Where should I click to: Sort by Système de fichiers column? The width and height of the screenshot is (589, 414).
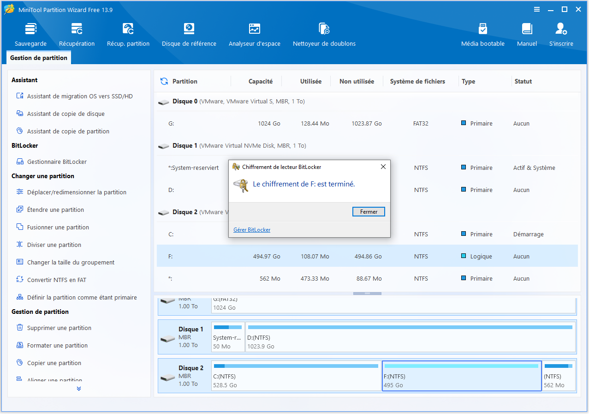click(x=417, y=81)
